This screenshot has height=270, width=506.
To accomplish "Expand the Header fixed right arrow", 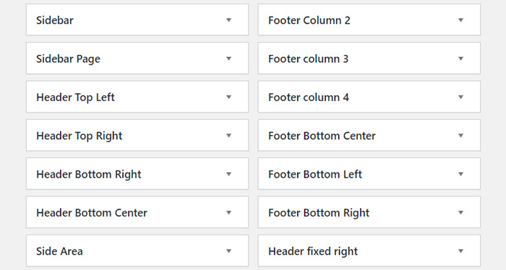I will click(x=461, y=251).
